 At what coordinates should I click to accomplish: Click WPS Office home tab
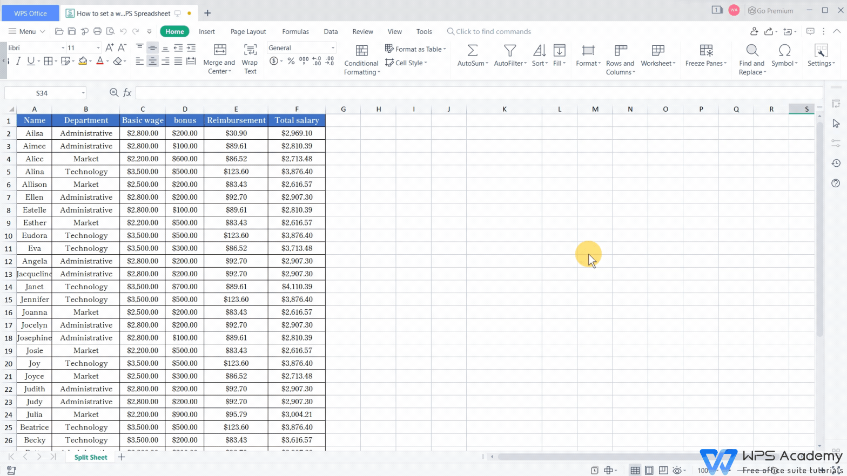click(30, 13)
